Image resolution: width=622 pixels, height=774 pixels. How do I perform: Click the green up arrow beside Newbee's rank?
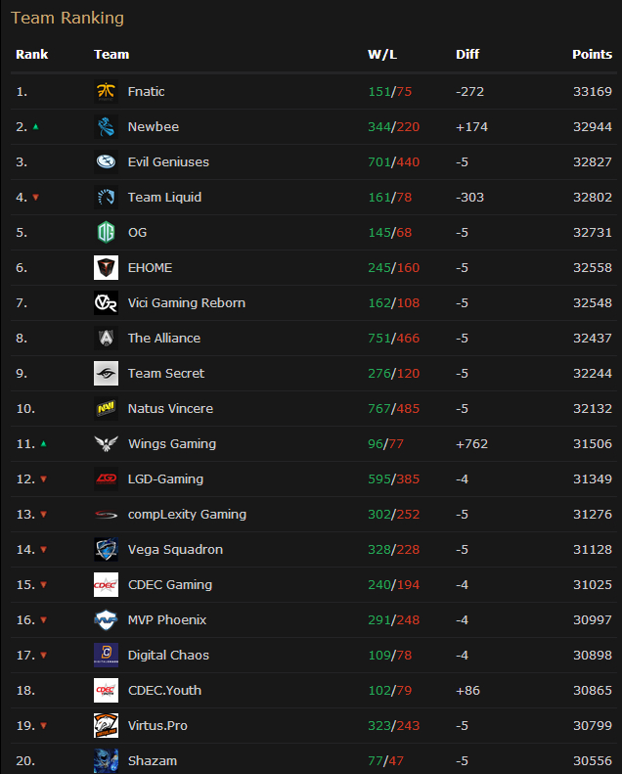click(36, 127)
